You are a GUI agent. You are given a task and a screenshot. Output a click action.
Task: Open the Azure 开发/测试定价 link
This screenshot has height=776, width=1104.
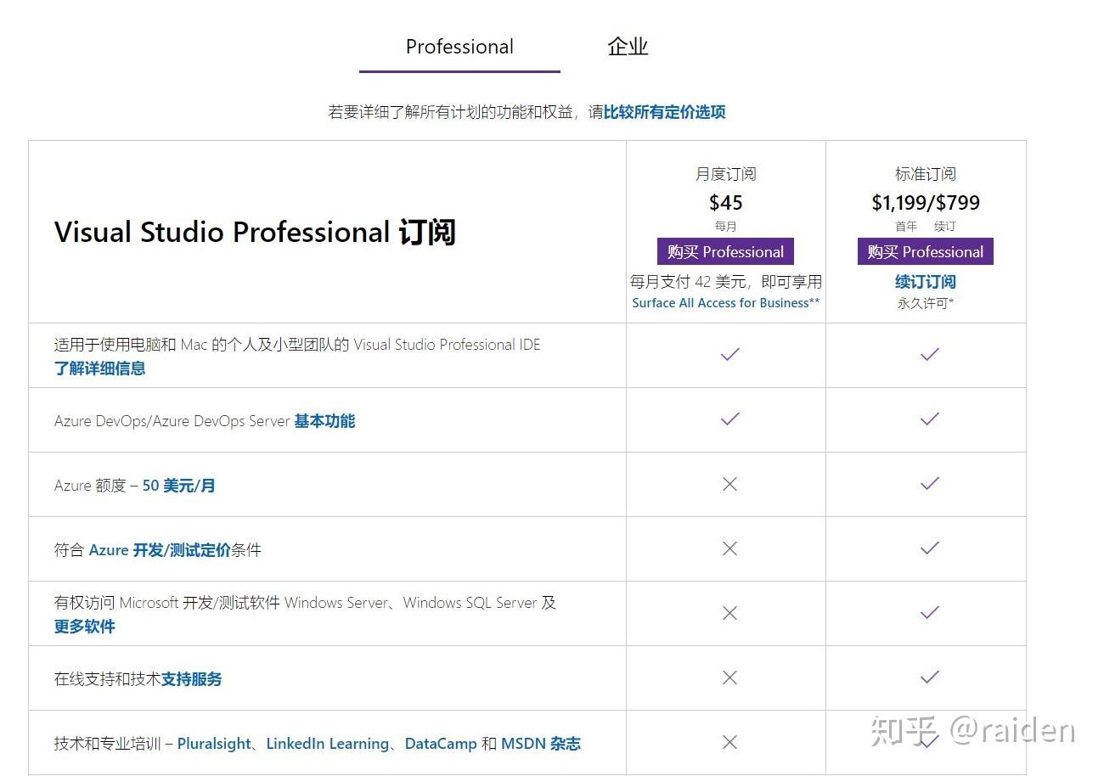click(160, 550)
